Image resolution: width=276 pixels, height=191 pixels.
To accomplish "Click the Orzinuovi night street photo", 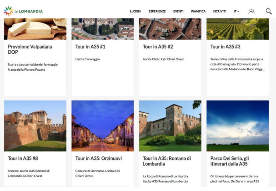I will (103, 126).
